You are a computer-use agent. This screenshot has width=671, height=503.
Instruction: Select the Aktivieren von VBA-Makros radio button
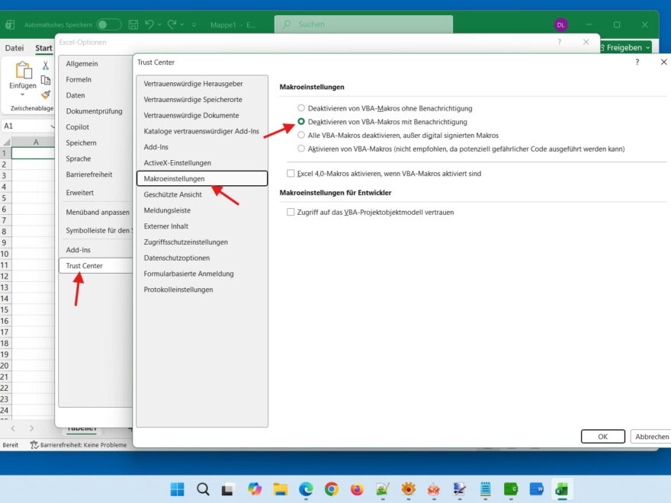click(x=302, y=149)
